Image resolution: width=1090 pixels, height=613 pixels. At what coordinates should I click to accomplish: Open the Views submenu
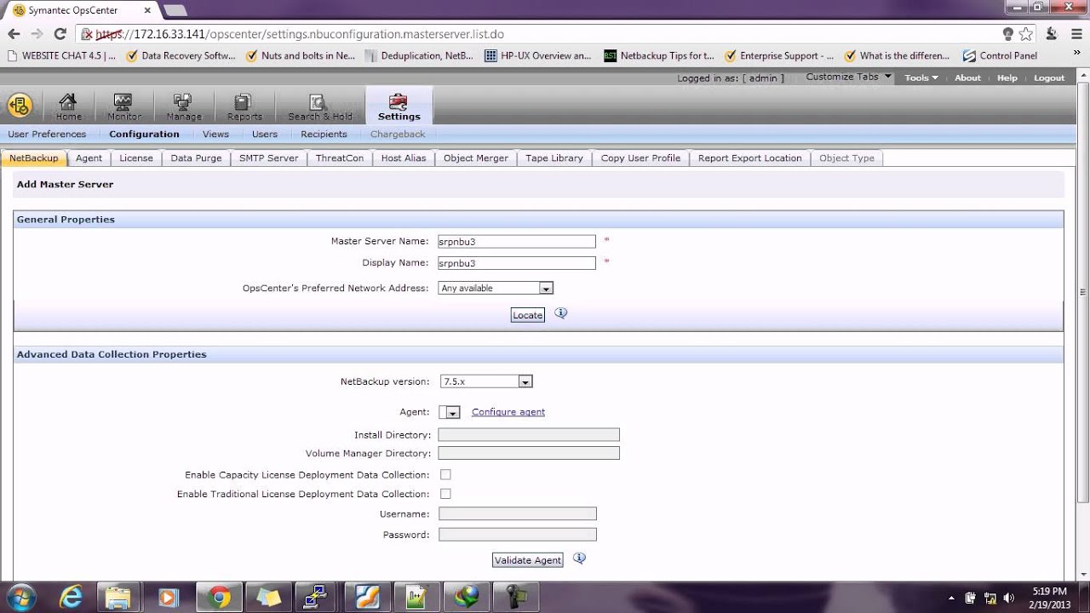pos(215,134)
